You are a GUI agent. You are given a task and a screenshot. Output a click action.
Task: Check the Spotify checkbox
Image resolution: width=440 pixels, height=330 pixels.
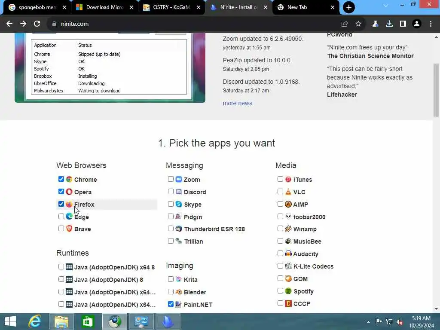(x=280, y=291)
